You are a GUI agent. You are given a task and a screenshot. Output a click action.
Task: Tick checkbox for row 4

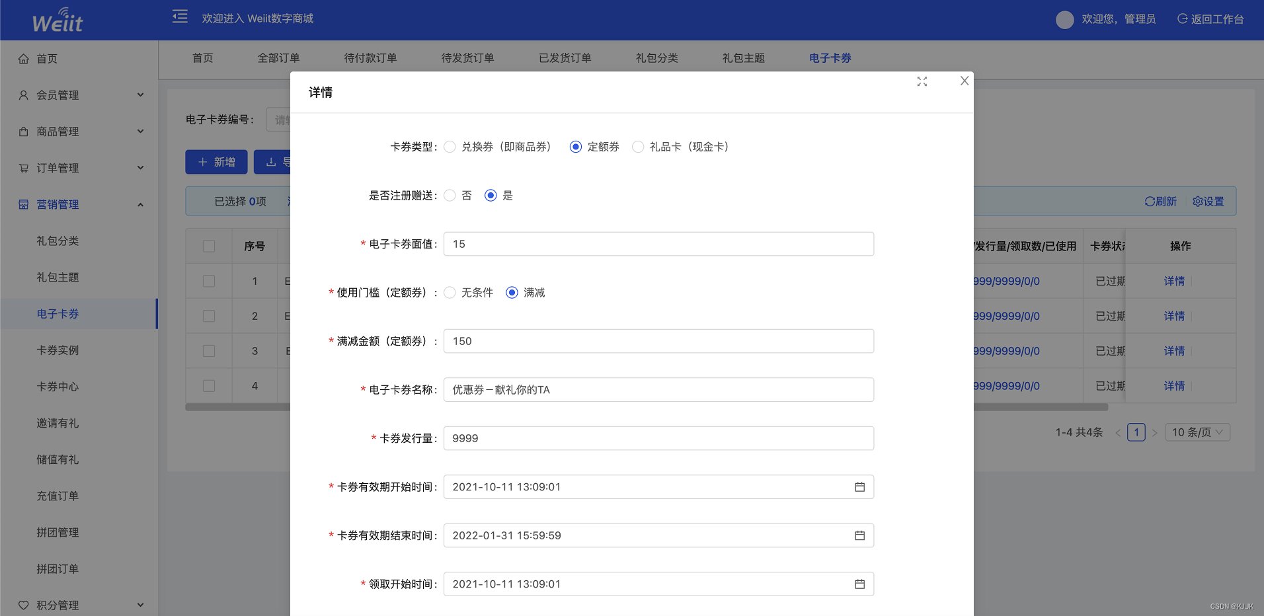click(x=209, y=386)
